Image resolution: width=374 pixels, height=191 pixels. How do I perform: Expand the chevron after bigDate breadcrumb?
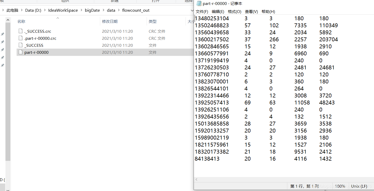click(104, 10)
